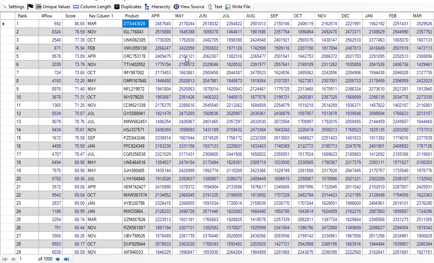434x263 pixels.
Task: Select the Text toolbar option
Action: point(215,7)
